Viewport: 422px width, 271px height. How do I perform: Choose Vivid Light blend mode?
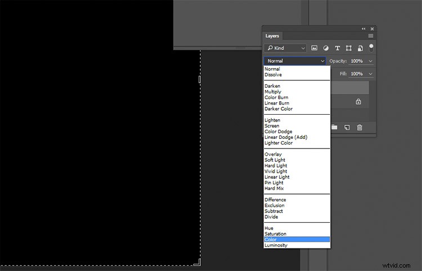[297, 171]
